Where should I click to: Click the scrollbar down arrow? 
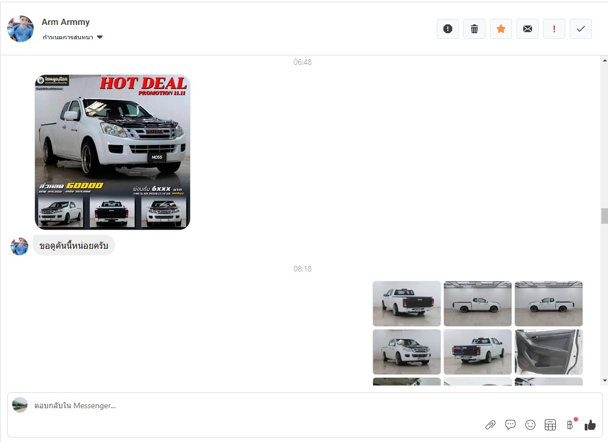[605, 381]
